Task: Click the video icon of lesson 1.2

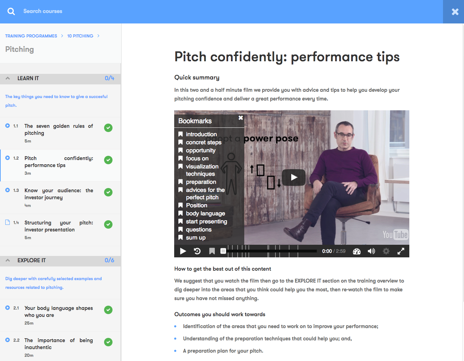Action: [7, 158]
